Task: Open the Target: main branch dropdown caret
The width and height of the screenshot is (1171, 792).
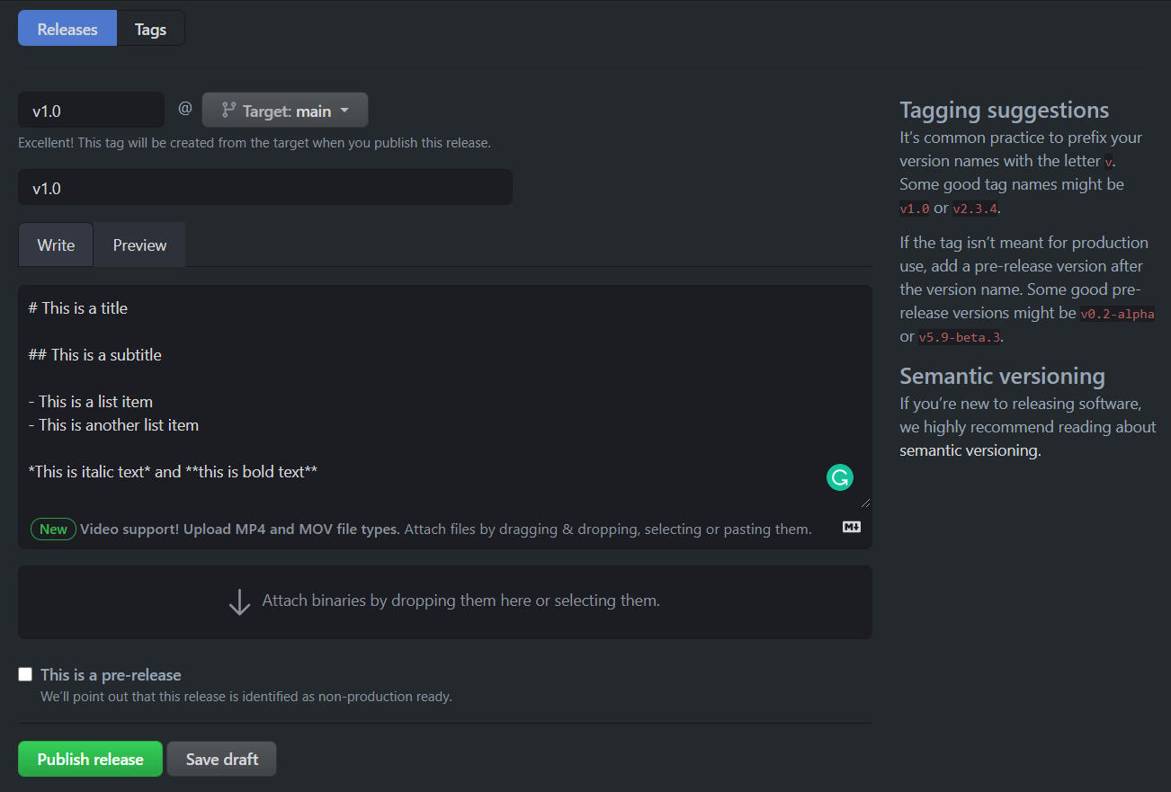Action: (x=344, y=111)
